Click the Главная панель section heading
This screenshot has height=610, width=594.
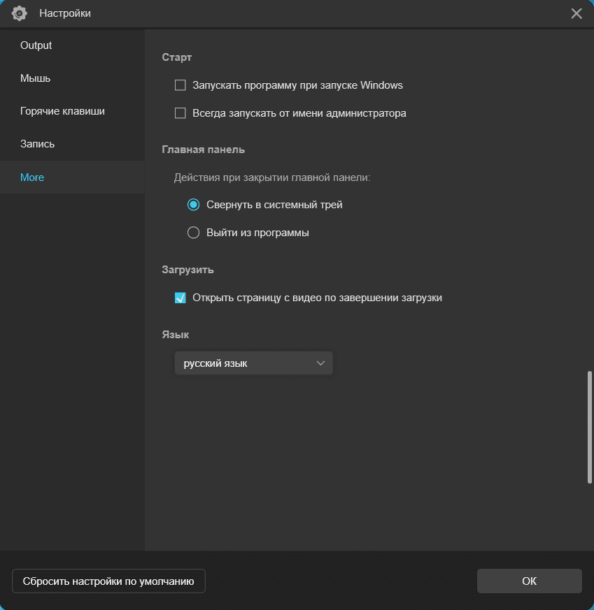[204, 150]
